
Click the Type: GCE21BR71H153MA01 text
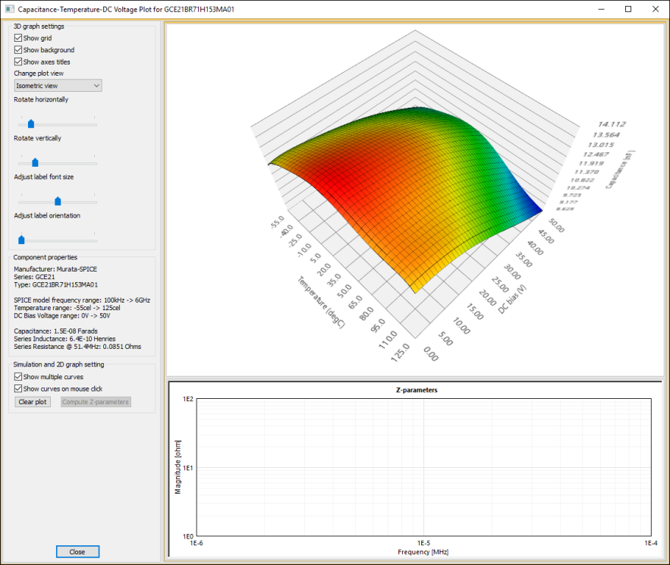coord(56,284)
